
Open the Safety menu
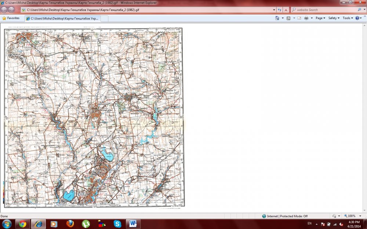point(334,18)
